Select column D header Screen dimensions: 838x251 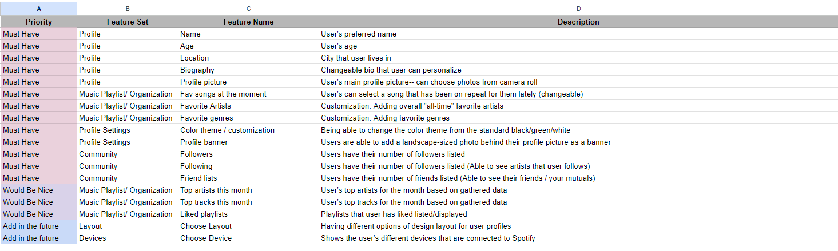(x=578, y=9)
